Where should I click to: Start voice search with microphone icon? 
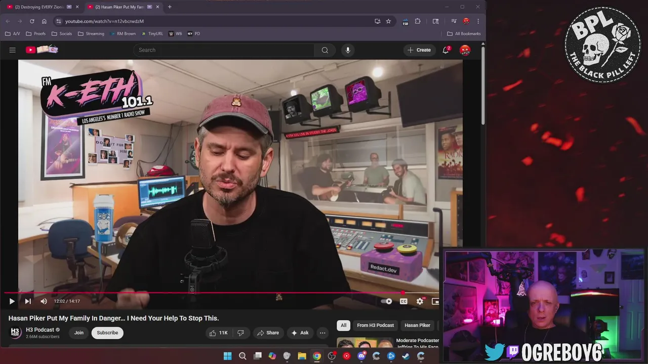point(347,50)
